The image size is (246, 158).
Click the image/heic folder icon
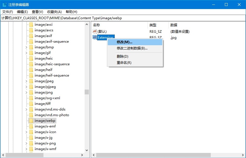click(x=31, y=59)
